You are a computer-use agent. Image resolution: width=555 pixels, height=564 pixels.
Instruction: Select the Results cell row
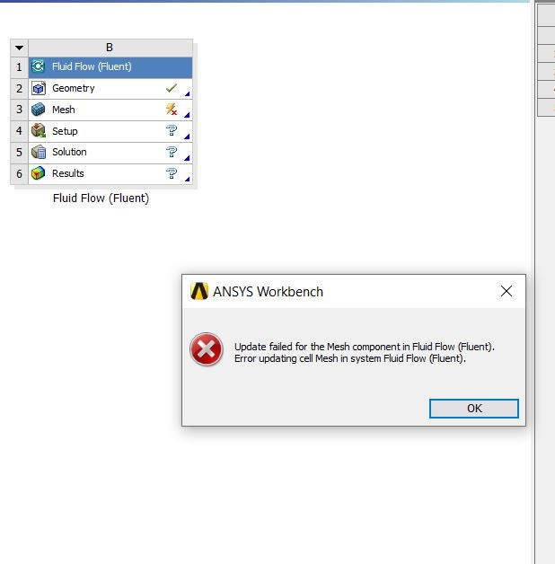click(110, 174)
